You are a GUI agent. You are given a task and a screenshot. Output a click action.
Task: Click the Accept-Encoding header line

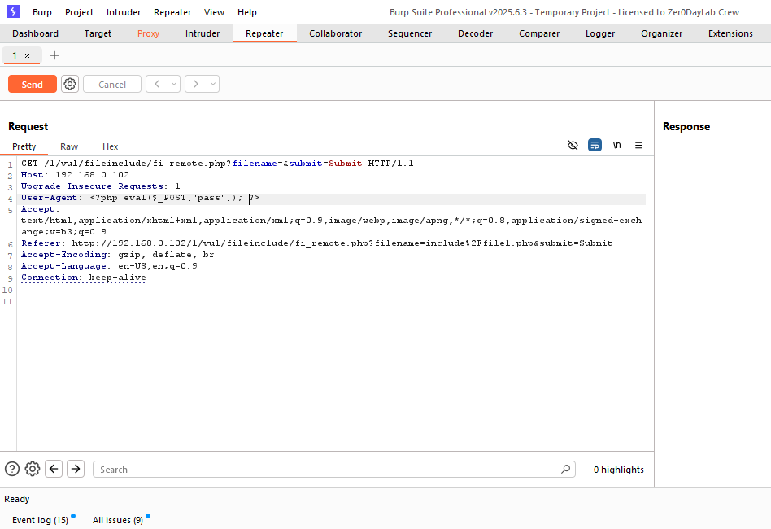point(117,255)
